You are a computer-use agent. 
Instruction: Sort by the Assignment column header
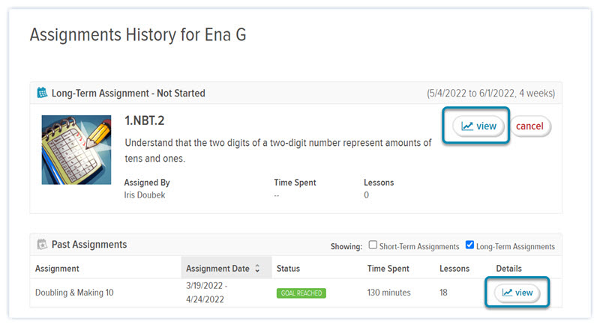(57, 268)
